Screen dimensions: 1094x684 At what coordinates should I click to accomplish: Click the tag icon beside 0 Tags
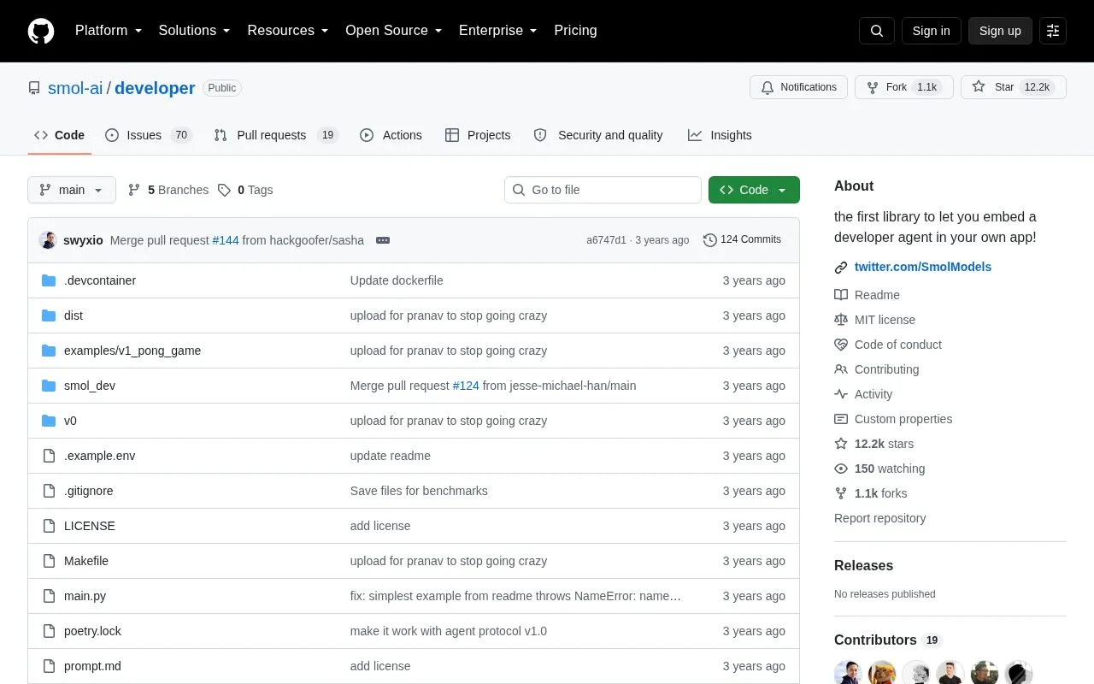(224, 190)
